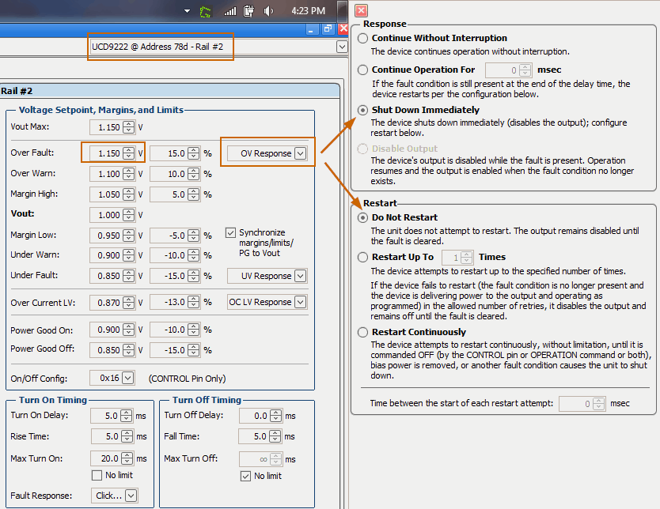Show hidden tray icons arrow

pyautogui.click(x=188, y=11)
